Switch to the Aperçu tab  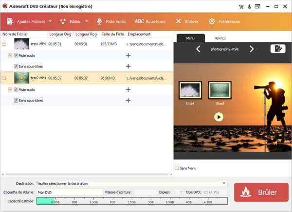click(219, 38)
